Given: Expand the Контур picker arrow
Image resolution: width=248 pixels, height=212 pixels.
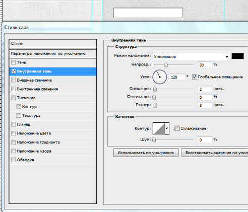Looking at the screenshot, I should pos(167,128).
